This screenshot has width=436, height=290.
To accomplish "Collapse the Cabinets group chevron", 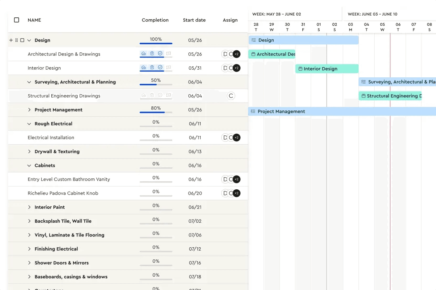I will [29, 165].
